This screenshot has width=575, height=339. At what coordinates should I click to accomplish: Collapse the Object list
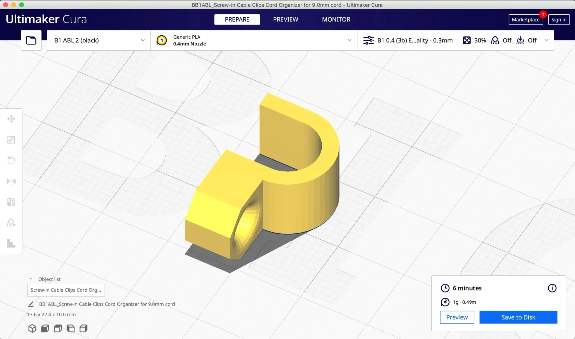click(31, 279)
